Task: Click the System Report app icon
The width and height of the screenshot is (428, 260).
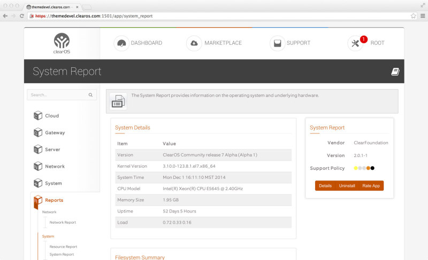Action: pos(118,101)
